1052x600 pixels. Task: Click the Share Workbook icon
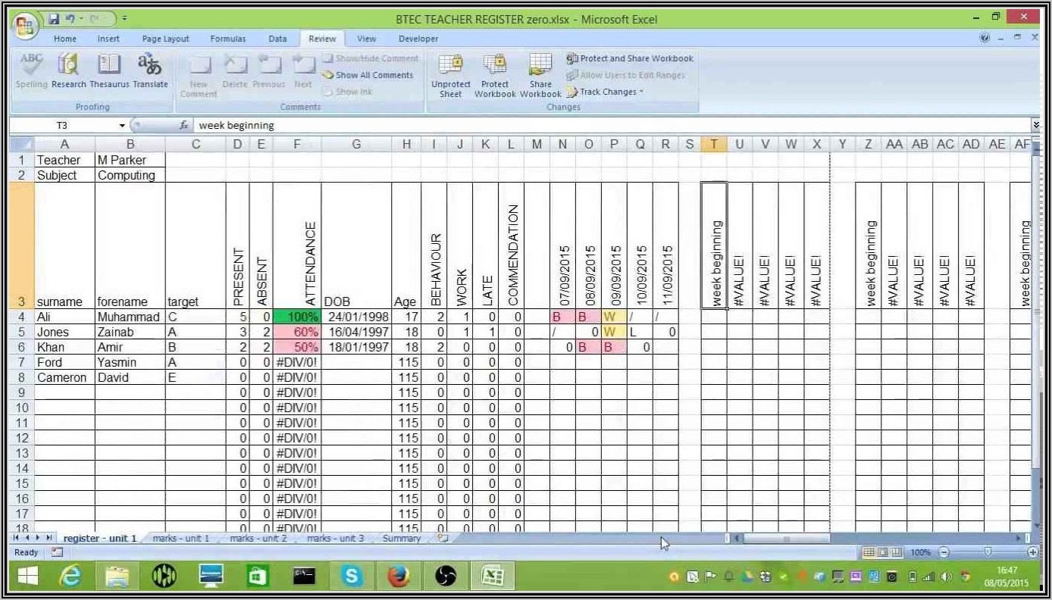(540, 76)
